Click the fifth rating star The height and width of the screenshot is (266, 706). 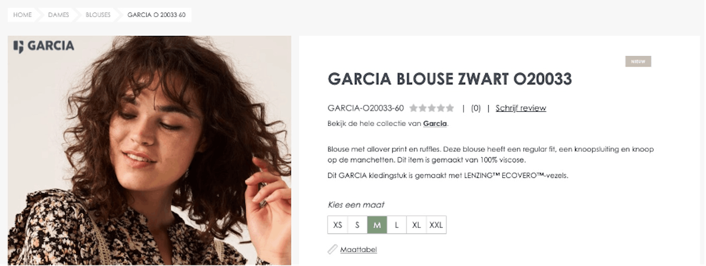point(450,108)
